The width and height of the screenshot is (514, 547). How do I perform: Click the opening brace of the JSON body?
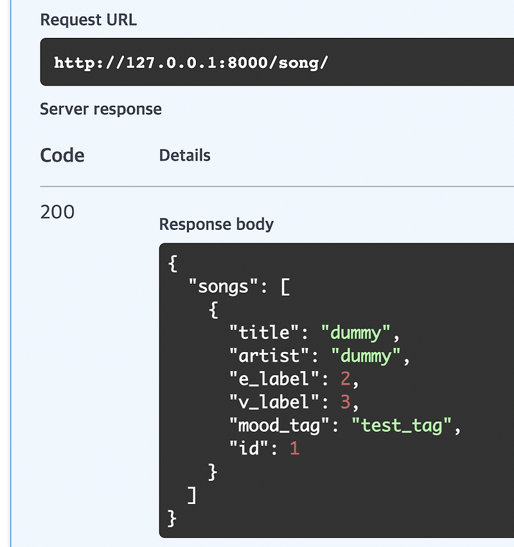(172, 263)
